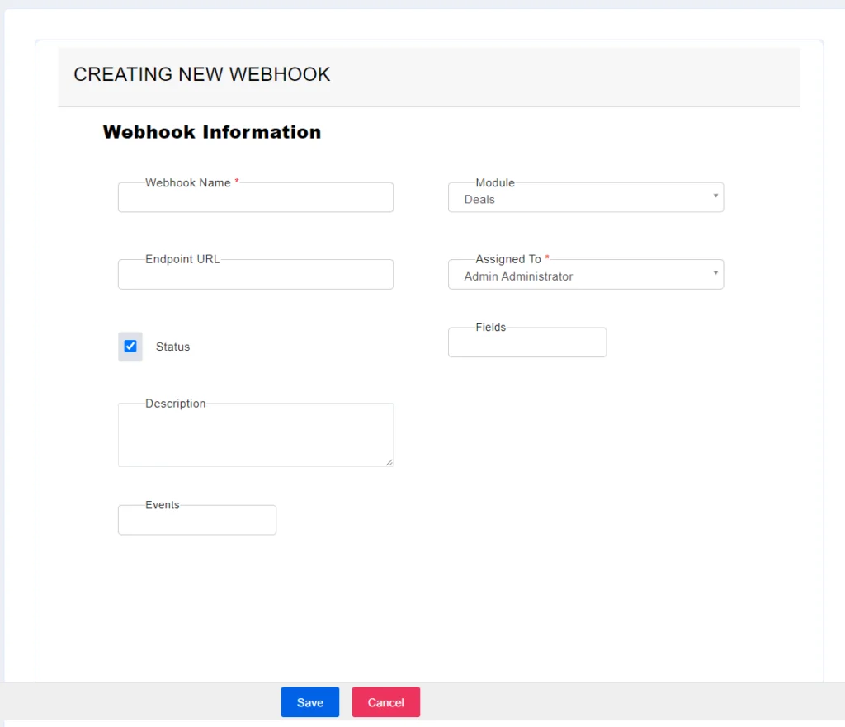845x727 pixels.
Task: Click Cancel to discard the webhook
Action: point(385,701)
